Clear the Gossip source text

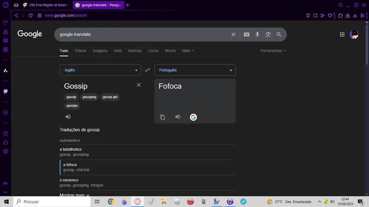(139, 85)
